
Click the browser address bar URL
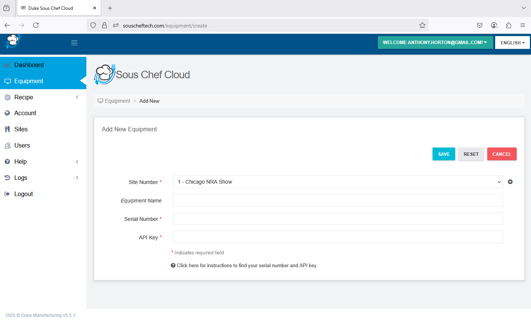[165, 26]
